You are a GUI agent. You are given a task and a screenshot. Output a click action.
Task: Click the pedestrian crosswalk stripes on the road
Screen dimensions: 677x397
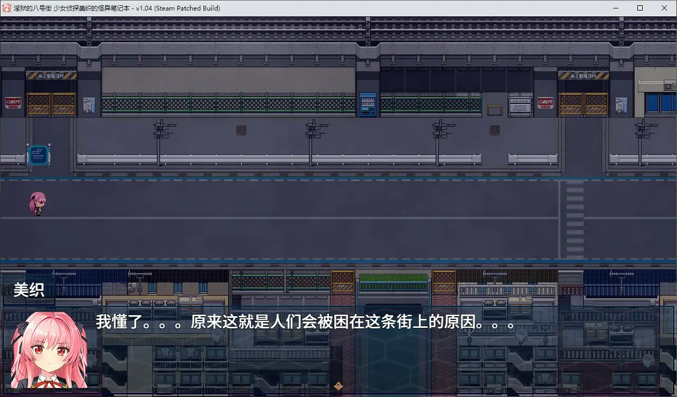(x=575, y=219)
